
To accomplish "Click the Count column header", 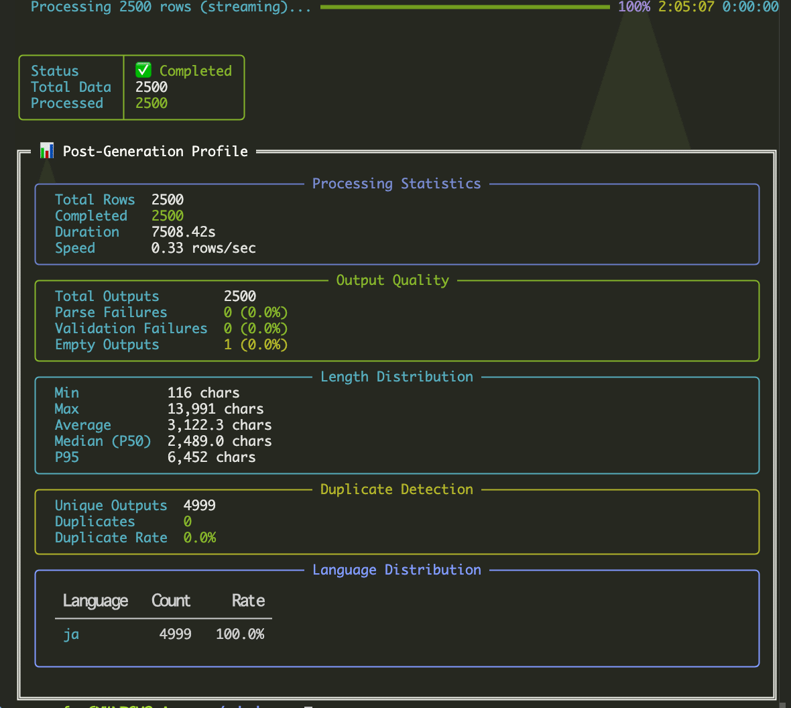I will pos(171,601).
